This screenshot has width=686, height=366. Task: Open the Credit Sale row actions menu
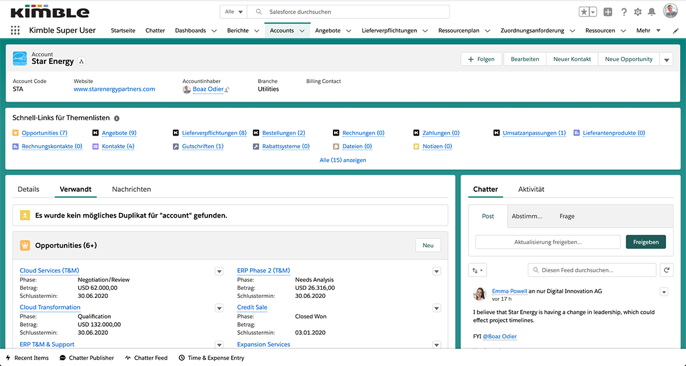click(x=437, y=308)
